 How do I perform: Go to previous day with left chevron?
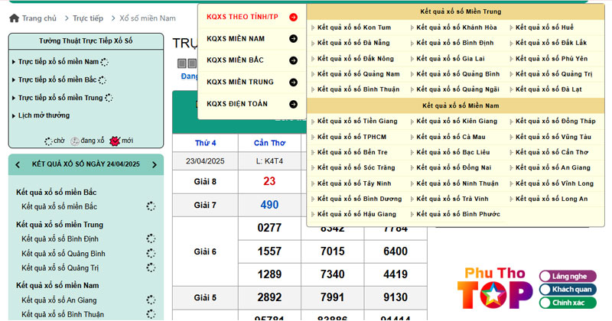pos(18,164)
